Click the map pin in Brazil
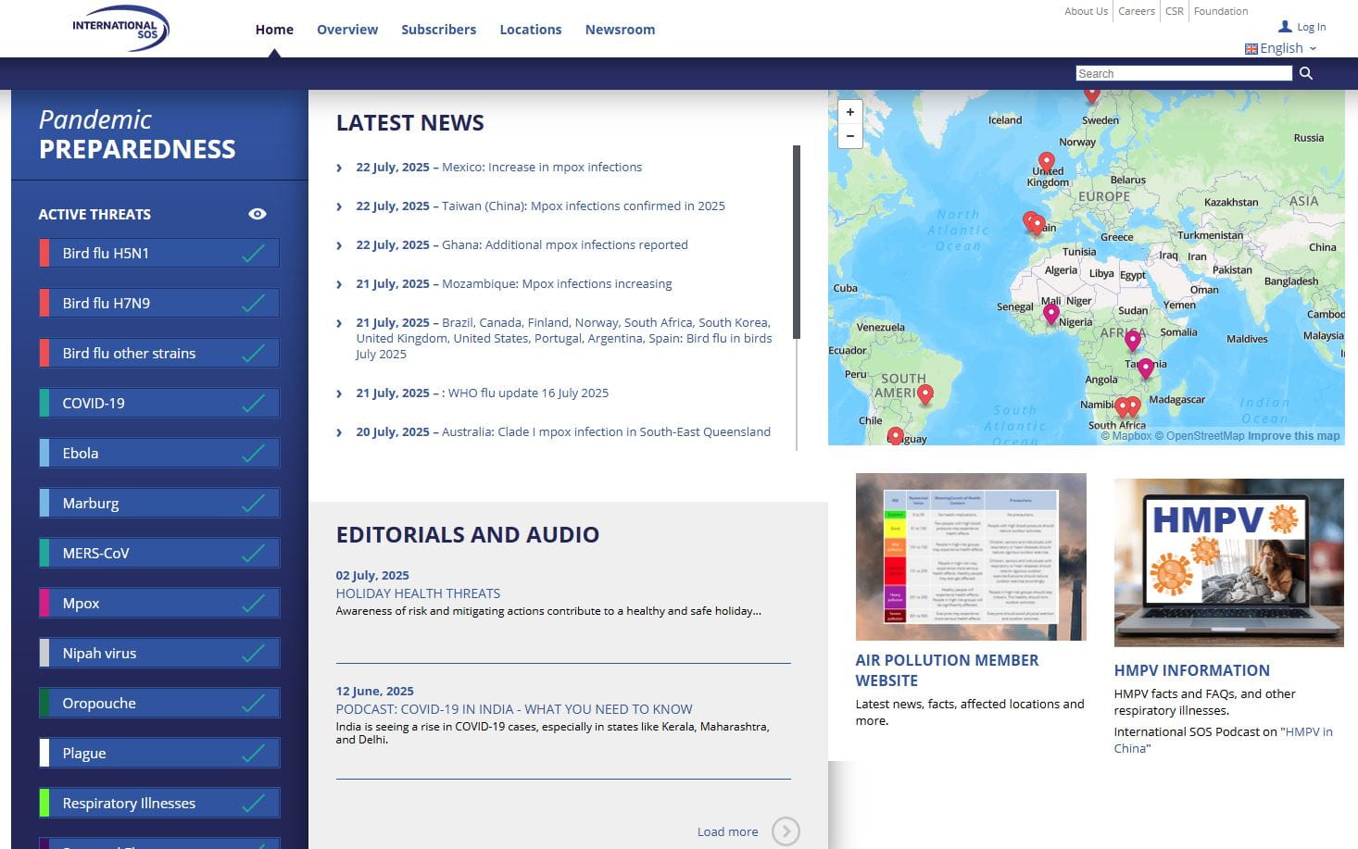Image resolution: width=1358 pixels, height=849 pixels. pyautogui.click(x=924, y=394)
